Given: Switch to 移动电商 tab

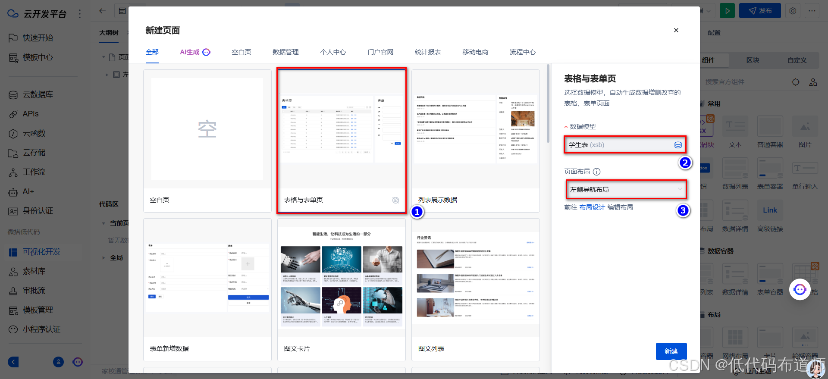Looking at the screenshot, I should [x=475, y=52].
